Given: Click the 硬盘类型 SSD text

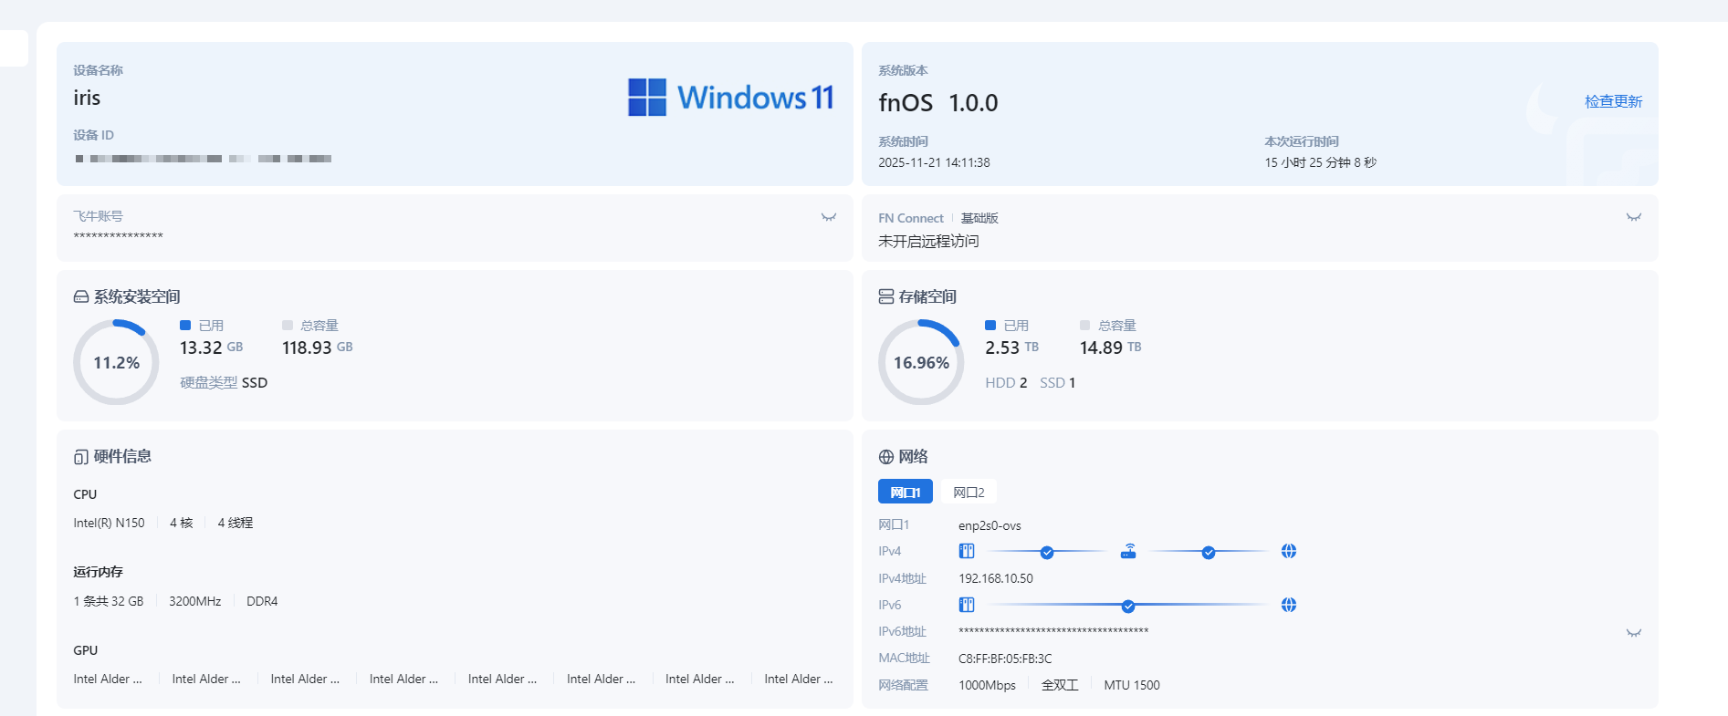Looking at the screenshot, I should [224, 382].
